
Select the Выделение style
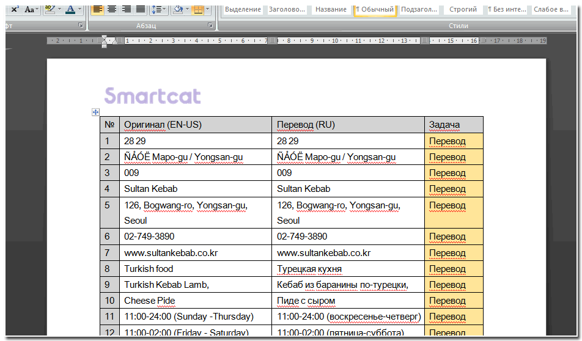click(243, 9)
